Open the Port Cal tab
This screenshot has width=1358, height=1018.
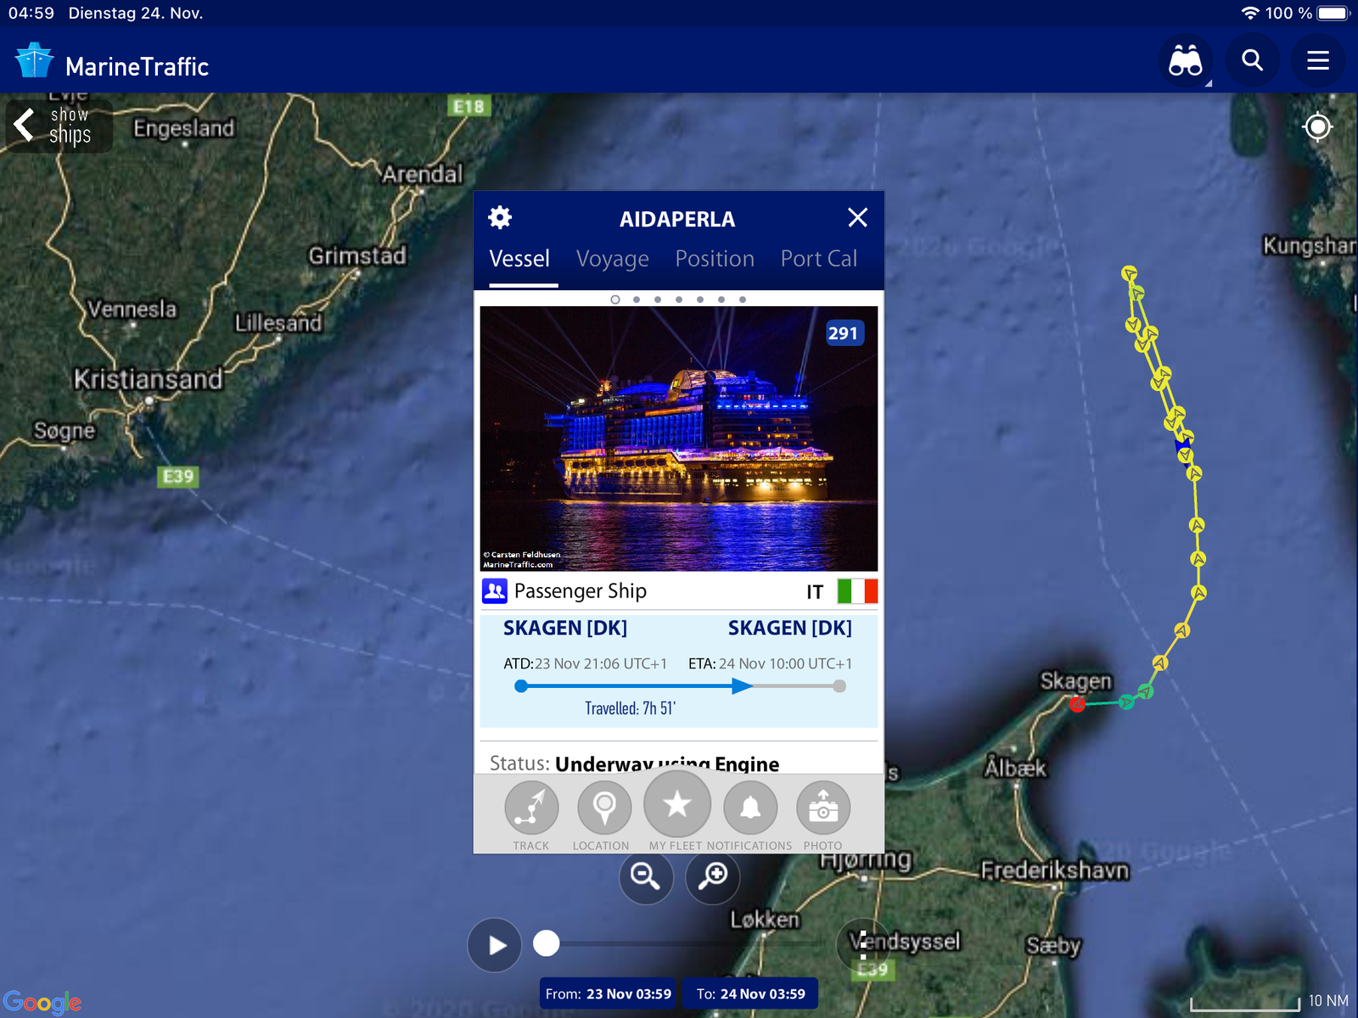(818, 259)
